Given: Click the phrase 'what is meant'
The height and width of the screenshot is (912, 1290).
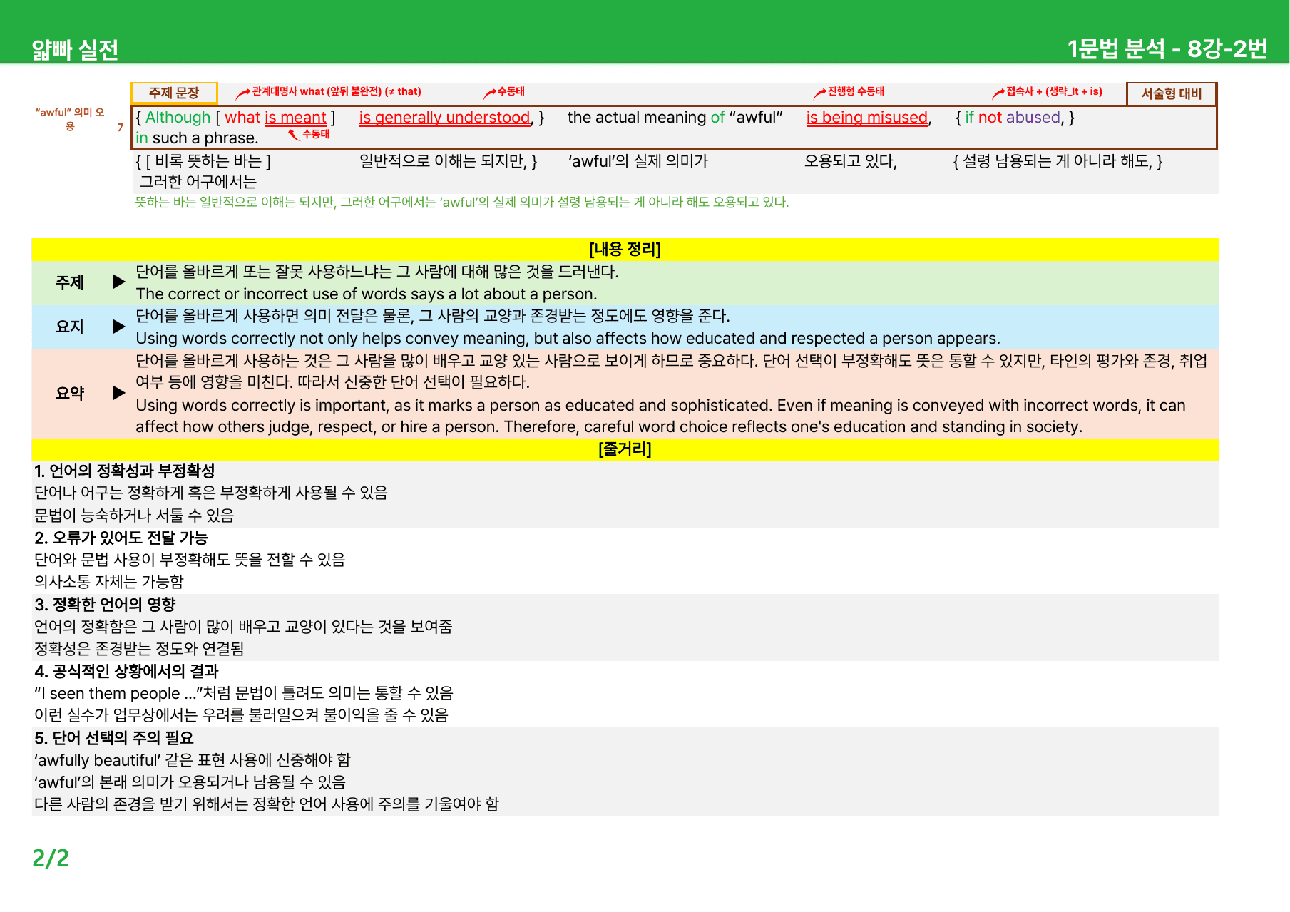Looking at the screenshot, I should pos(275,118).
